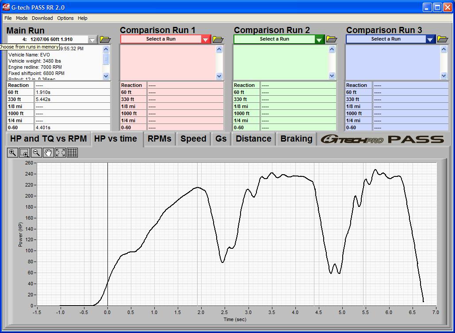Open folder icon next to Main Run
Viewport: 455px width, 333px height.
[x=105, y=39]
